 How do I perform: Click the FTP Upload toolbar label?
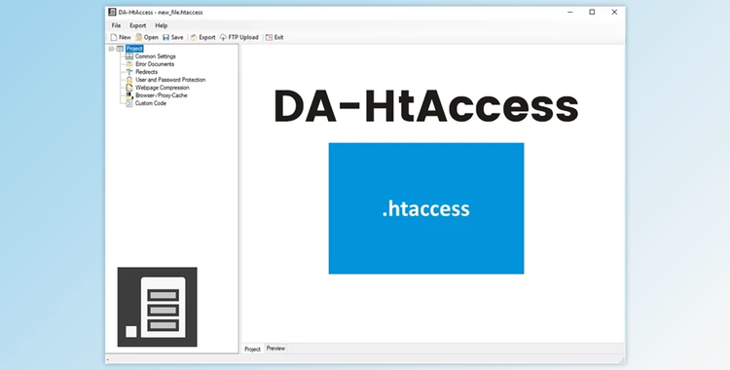tap(243, 37)
